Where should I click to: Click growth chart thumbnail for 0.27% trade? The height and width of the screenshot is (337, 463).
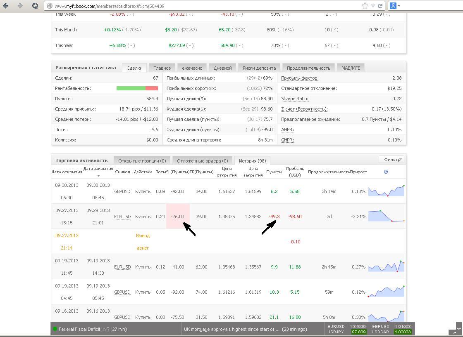point(386,266)
